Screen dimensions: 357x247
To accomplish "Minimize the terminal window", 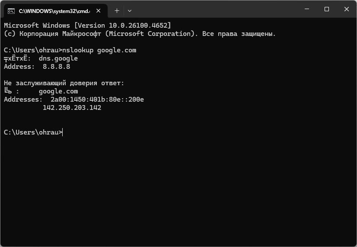I will pos(306,9).
